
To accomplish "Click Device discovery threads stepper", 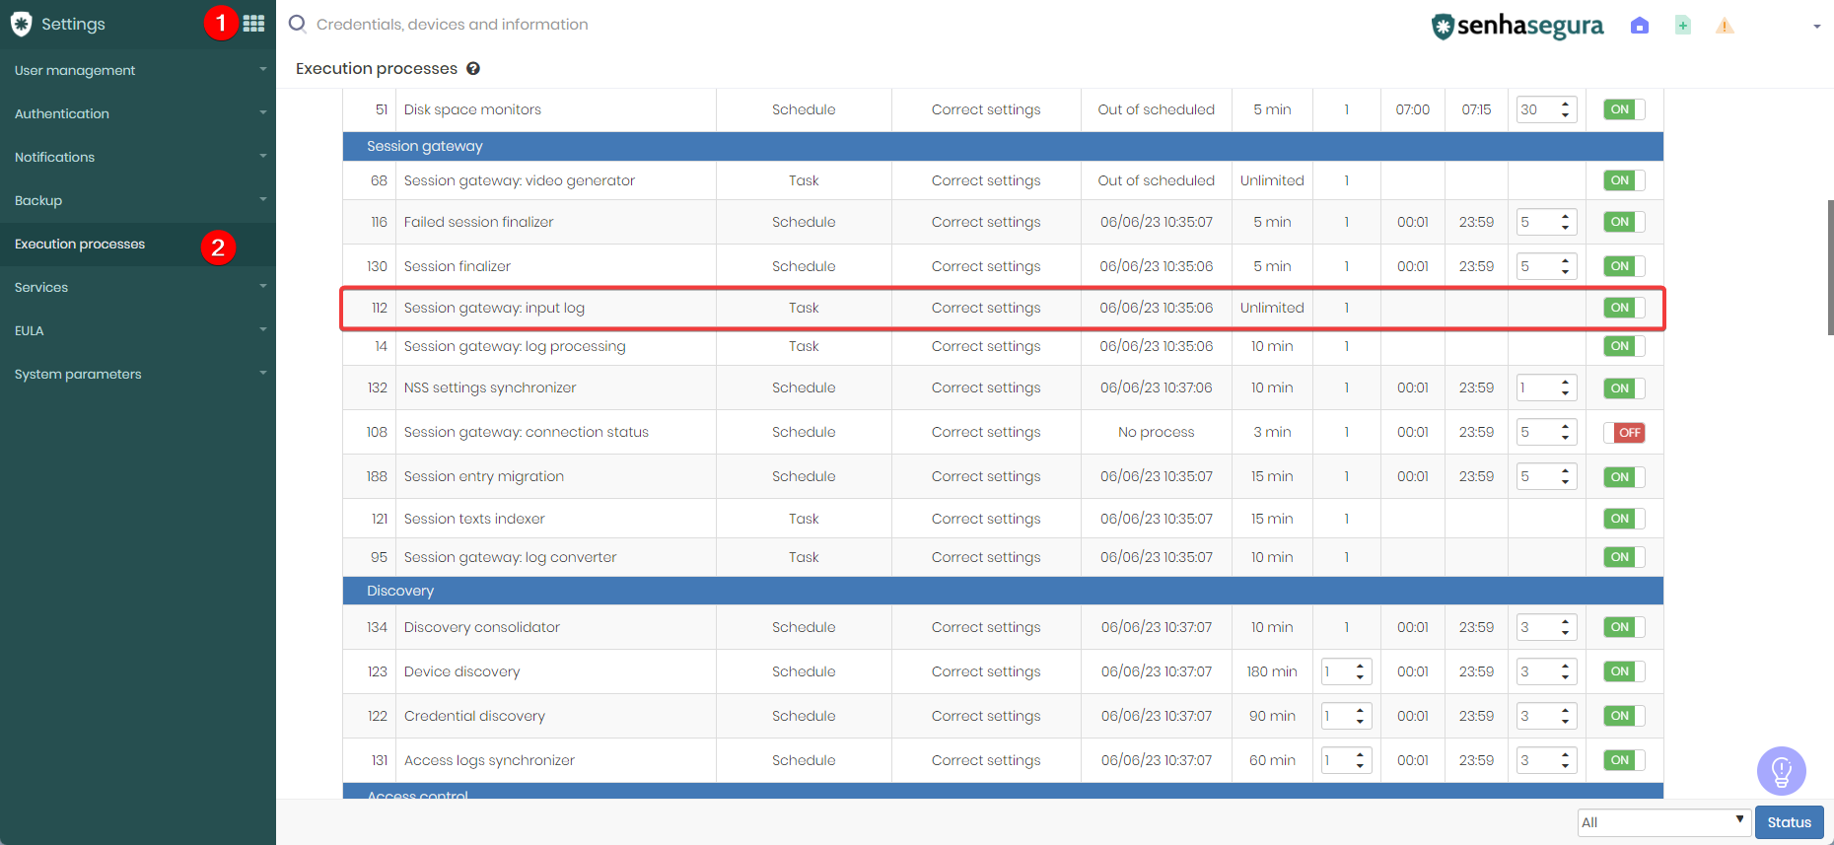I will tap(1346, 671).
